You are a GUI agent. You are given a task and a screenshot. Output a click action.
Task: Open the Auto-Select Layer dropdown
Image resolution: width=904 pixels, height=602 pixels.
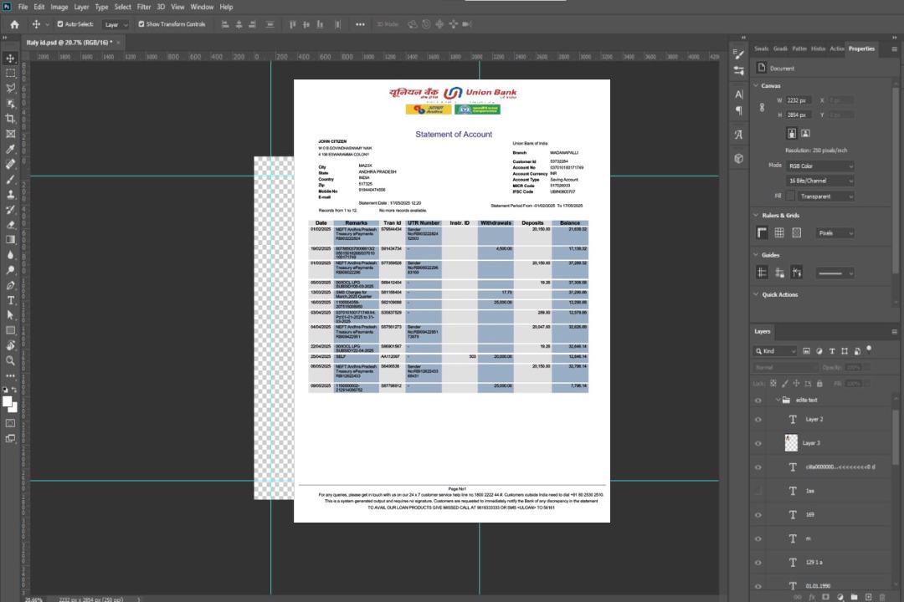coord(116,24)
